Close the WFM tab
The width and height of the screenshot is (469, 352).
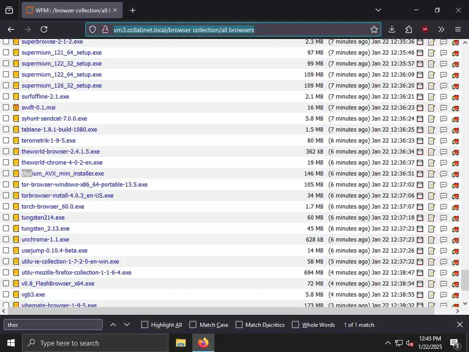coord(115,11)
